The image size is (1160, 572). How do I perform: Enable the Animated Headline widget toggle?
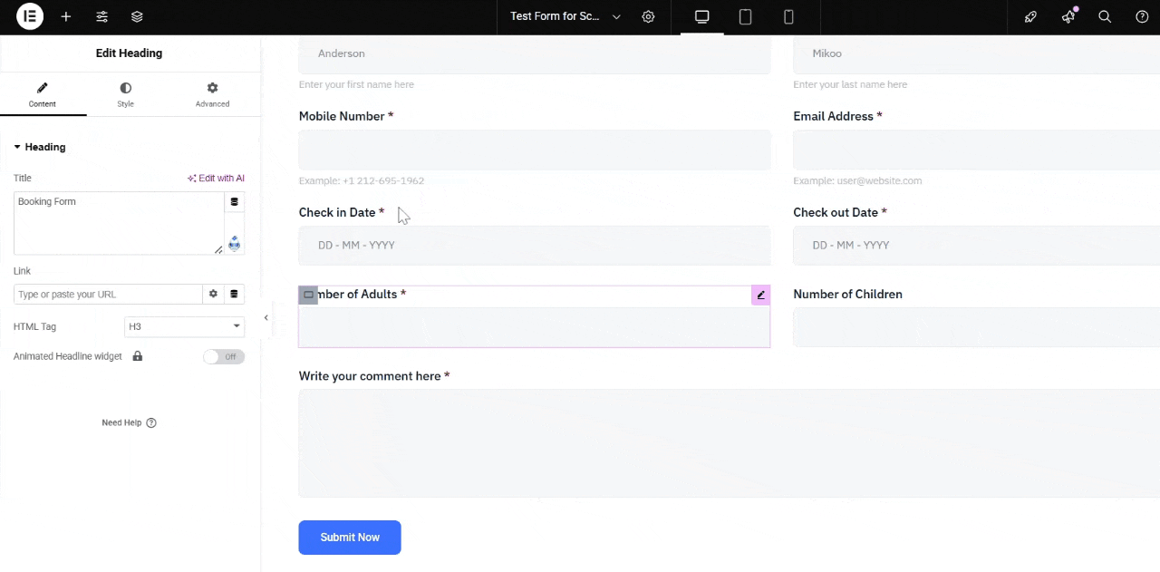click(223, 356)
